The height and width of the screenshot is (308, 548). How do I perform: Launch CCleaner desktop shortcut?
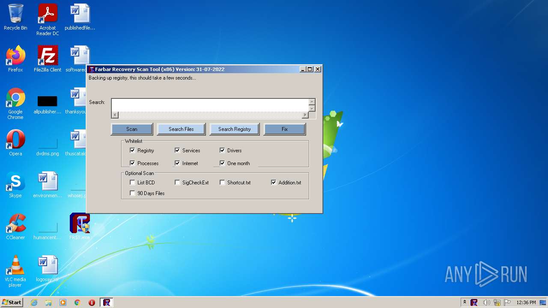tap(15, 227)
